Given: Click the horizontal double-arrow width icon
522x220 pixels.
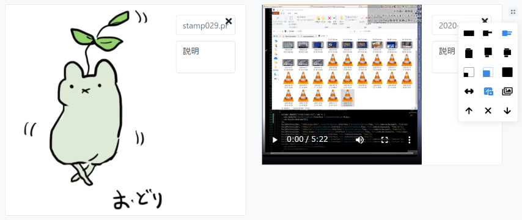Looking at the screenshot, I should click(x=469, y=92).
